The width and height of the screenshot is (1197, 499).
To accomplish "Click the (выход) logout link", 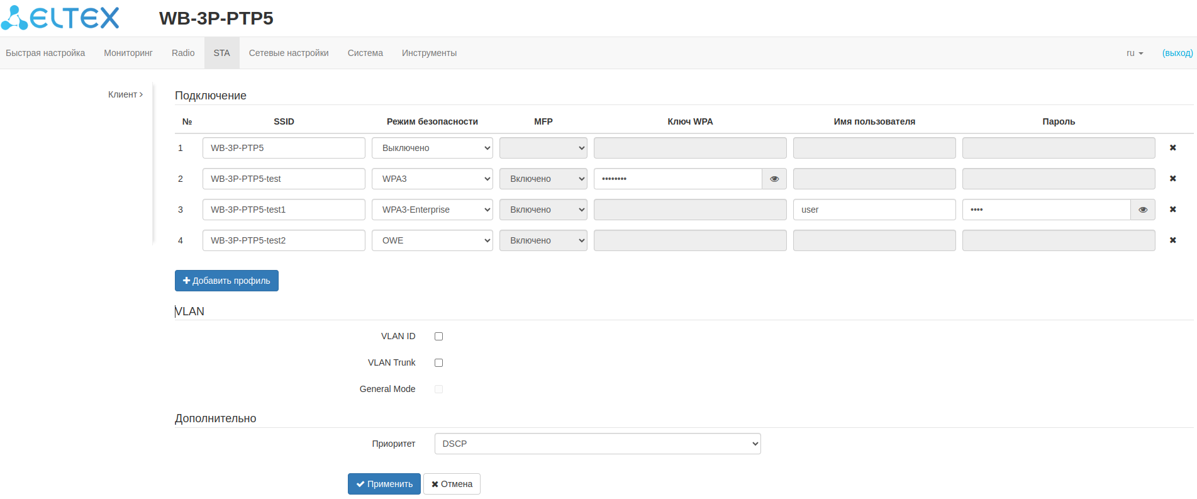I will point(1177,53).
